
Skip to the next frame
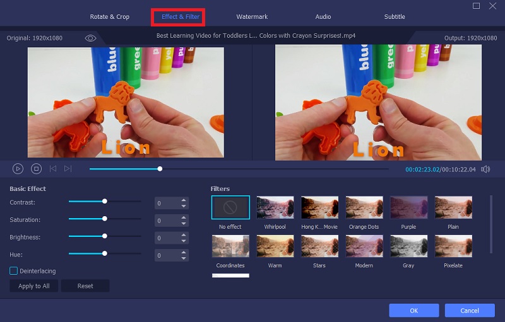click(x=68, y=169)
